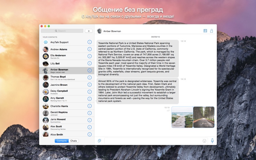Image resolution: width=256 pixels, height=160 pixels.
Task: Minimize AnyTalk window with yellow button
Action: (x=45, y=26)
